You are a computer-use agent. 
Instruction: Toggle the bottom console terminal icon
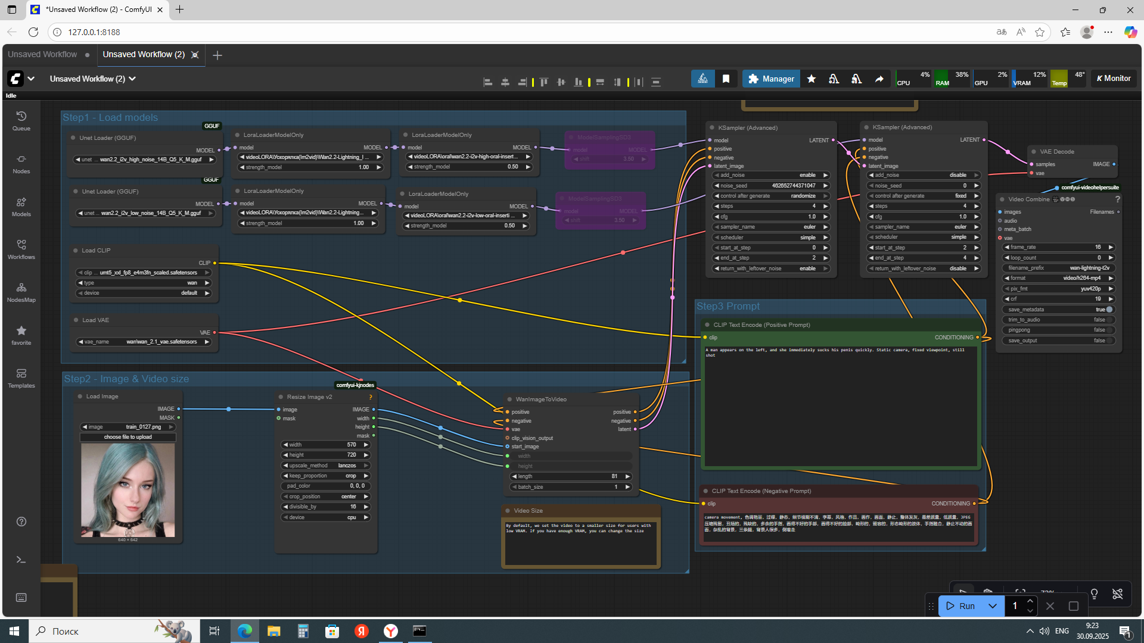[x=21, y=560]
